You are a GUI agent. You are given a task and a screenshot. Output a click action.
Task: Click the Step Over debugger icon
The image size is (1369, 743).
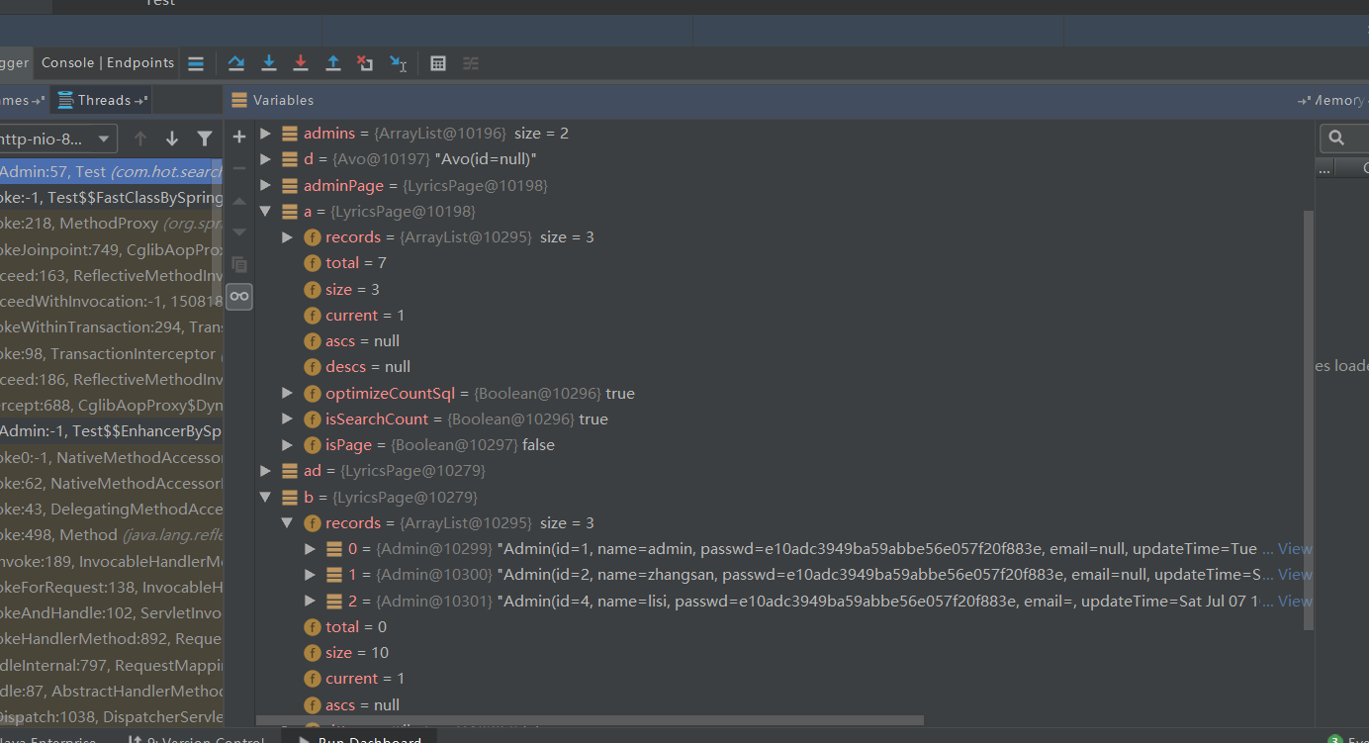coord(236,63)
